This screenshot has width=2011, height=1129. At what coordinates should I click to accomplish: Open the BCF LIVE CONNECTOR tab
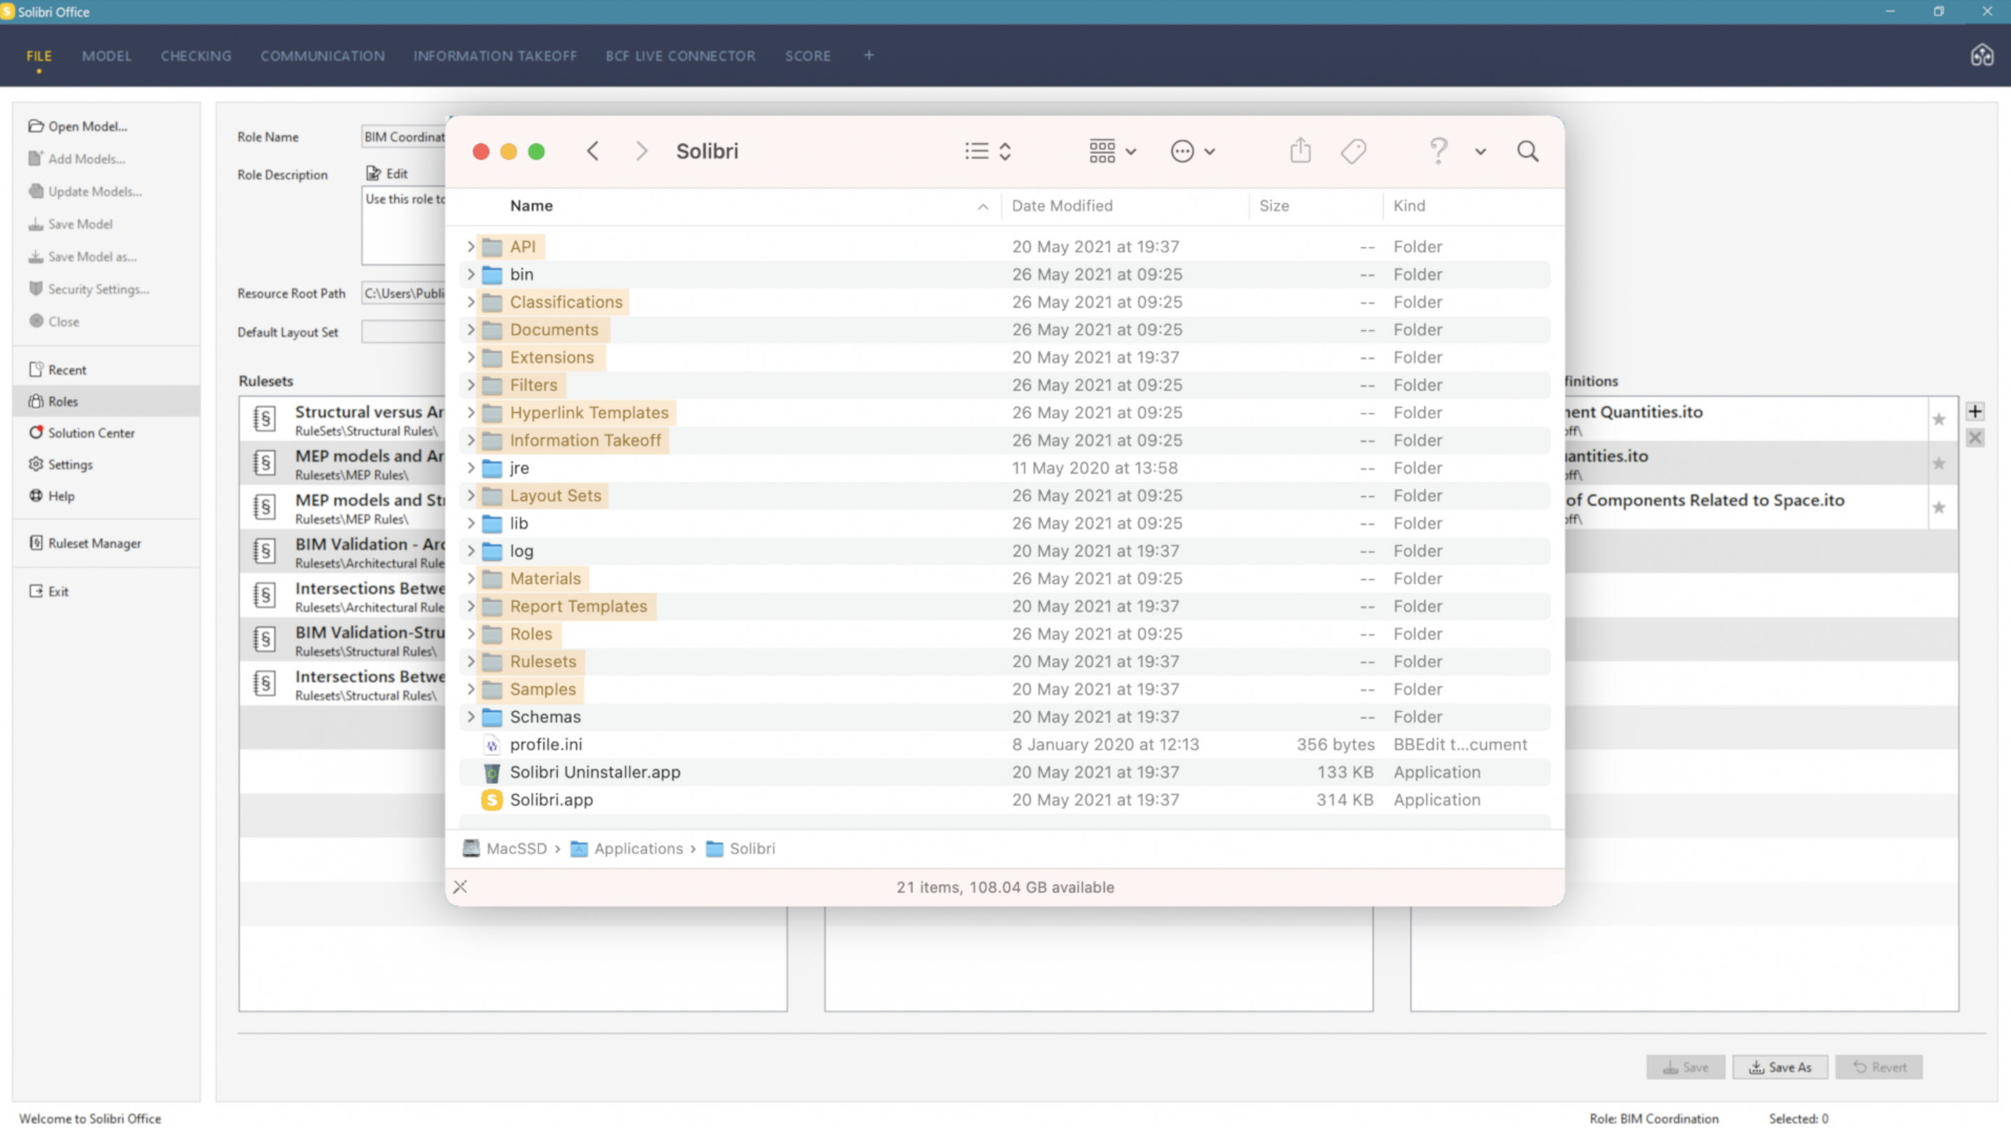(680, 55)
